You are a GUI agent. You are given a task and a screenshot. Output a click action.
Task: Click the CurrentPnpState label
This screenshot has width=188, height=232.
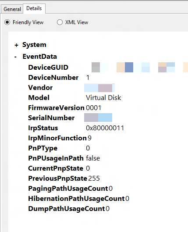[56, 168]
